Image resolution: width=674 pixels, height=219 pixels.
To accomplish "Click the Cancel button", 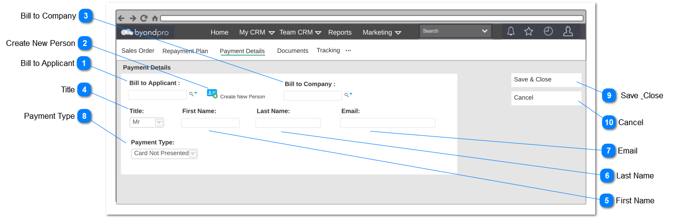I will coord(546,98).
